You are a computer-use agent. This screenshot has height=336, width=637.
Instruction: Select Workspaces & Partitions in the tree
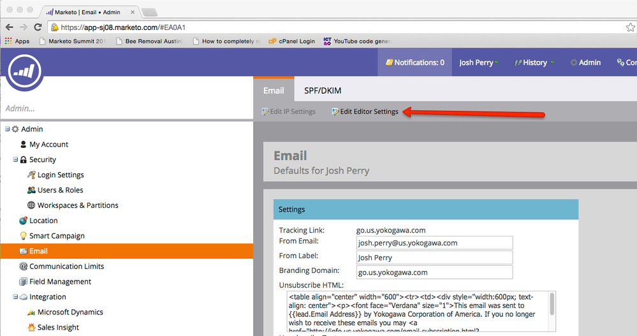point(78,205)
